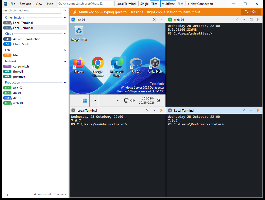Toggle the MultiExec toolbar button
This screenshot has height=200, width=265.
(168, 4)
